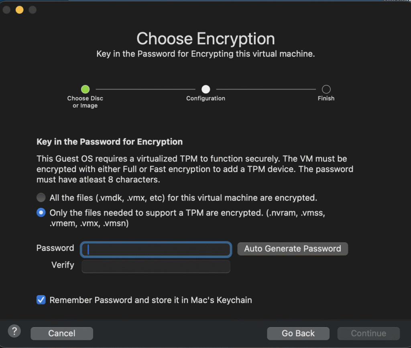Click inside the Password input field
Screen dimensions: 411x348
coord(156,250)
